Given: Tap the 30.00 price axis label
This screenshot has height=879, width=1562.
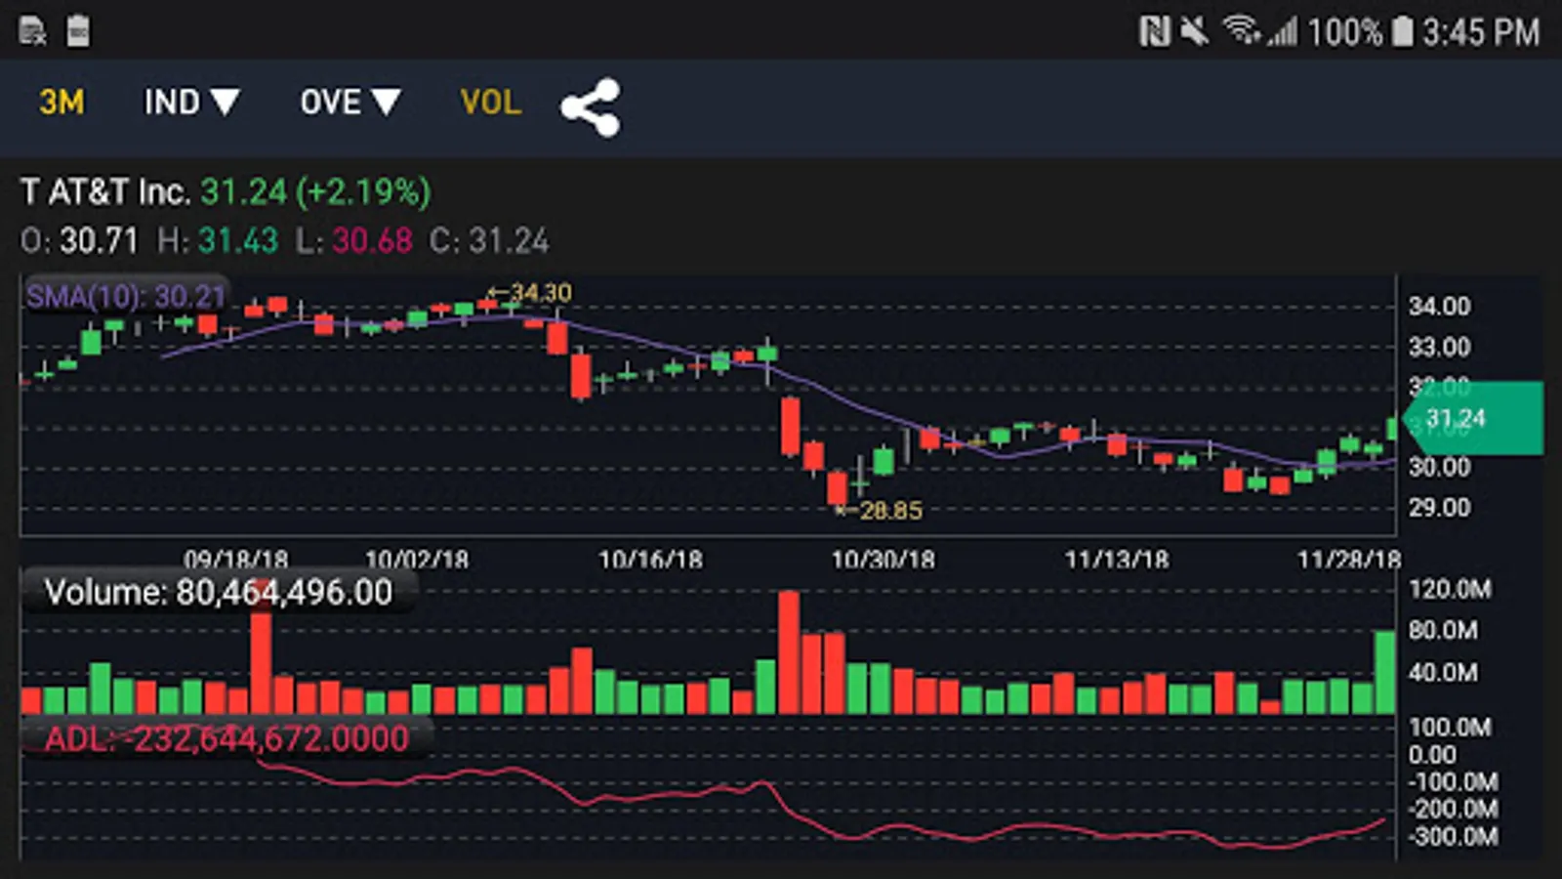Looking at the screenshot, I should click(1439, 467).
